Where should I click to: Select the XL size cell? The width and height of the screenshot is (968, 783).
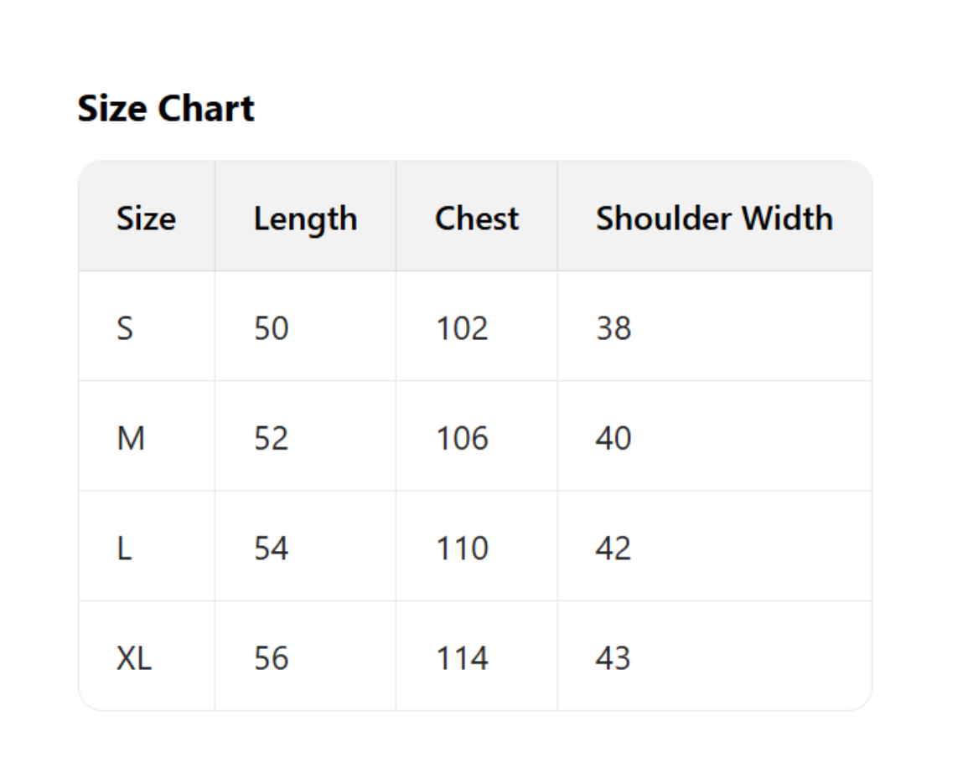tap(134, 658)
